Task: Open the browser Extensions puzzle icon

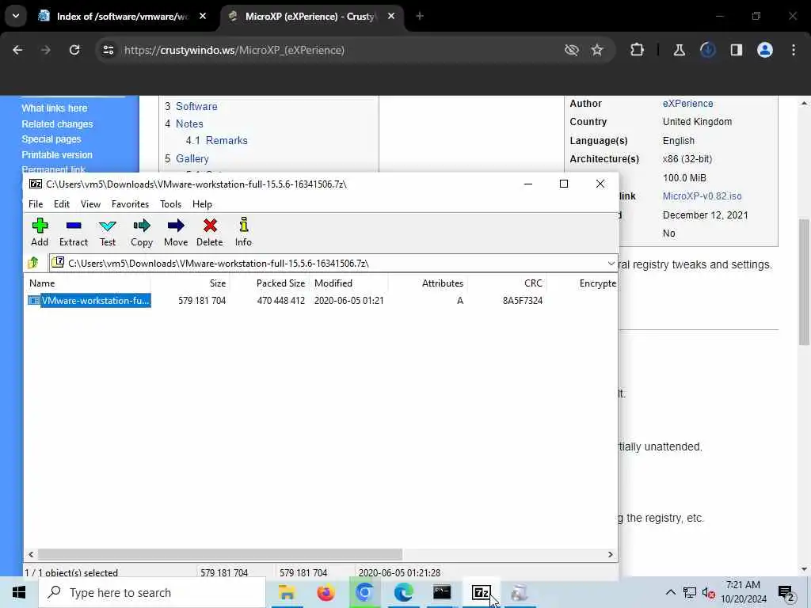Action: pyautogui.click(x=638, y=50)
